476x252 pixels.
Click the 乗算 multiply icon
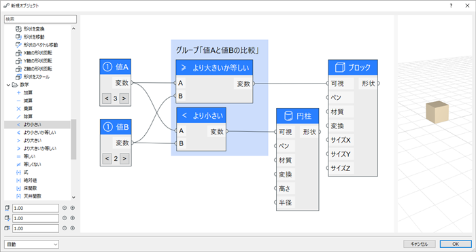(18, 109)
